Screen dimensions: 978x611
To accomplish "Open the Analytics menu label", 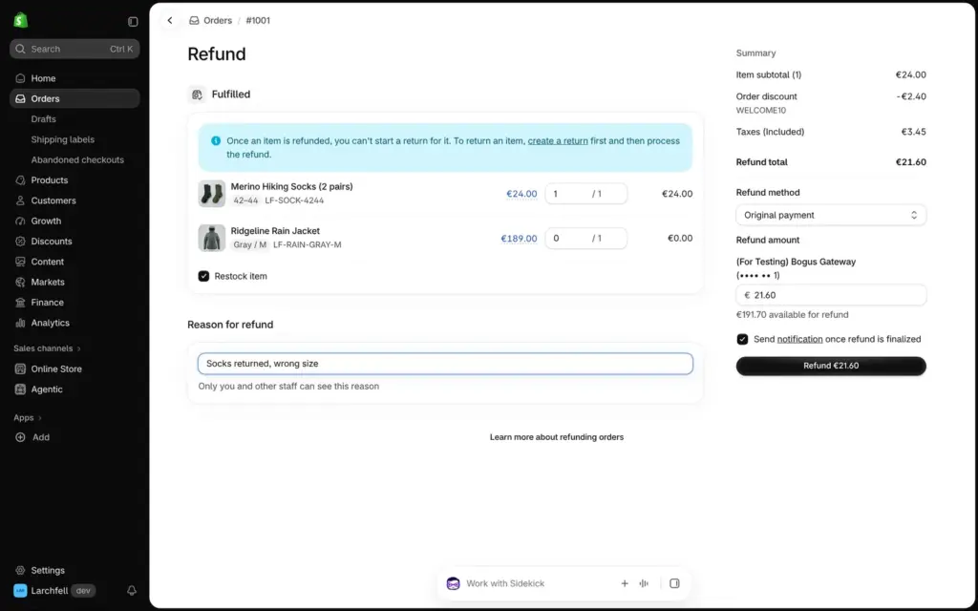I will [x=50, y=323].
